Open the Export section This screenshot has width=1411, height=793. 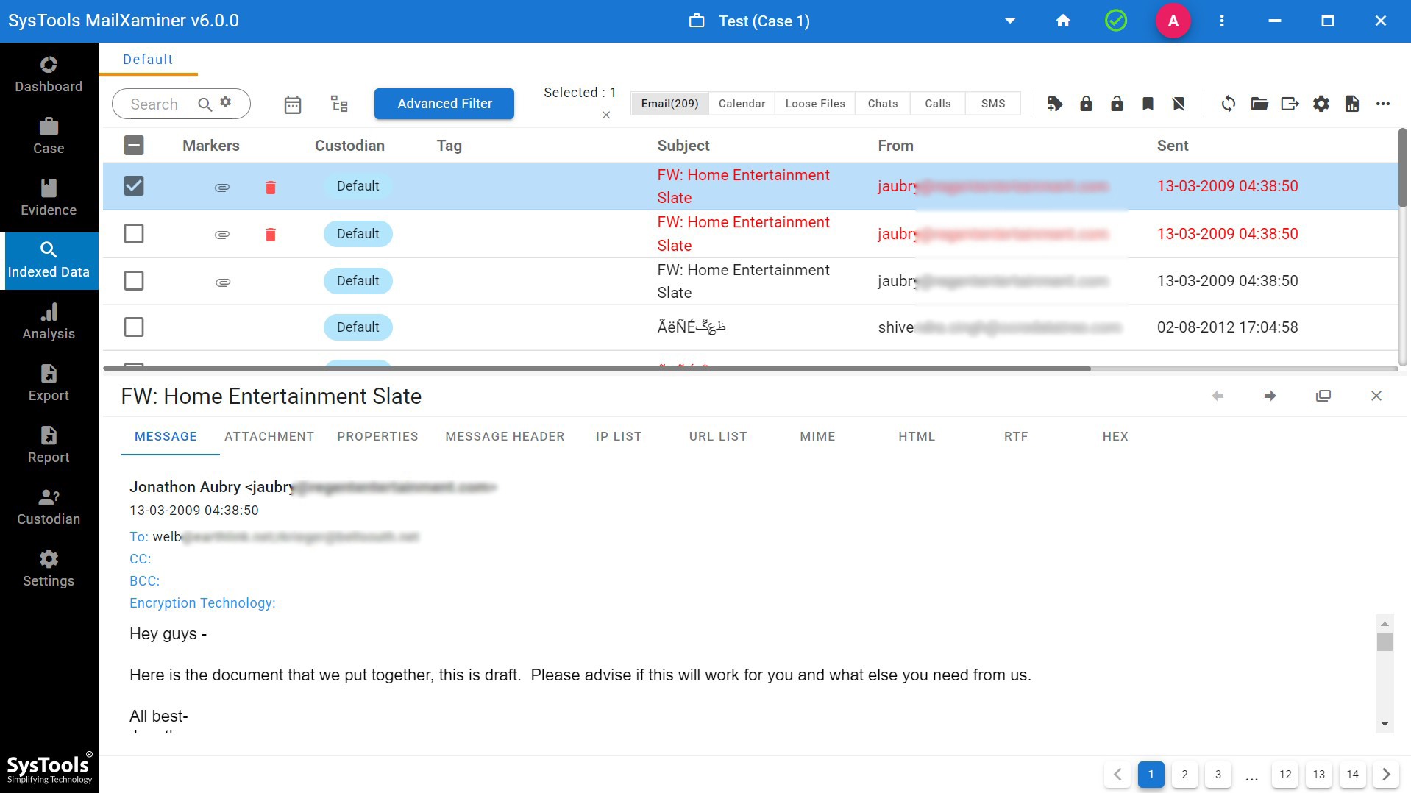point(49,384)
